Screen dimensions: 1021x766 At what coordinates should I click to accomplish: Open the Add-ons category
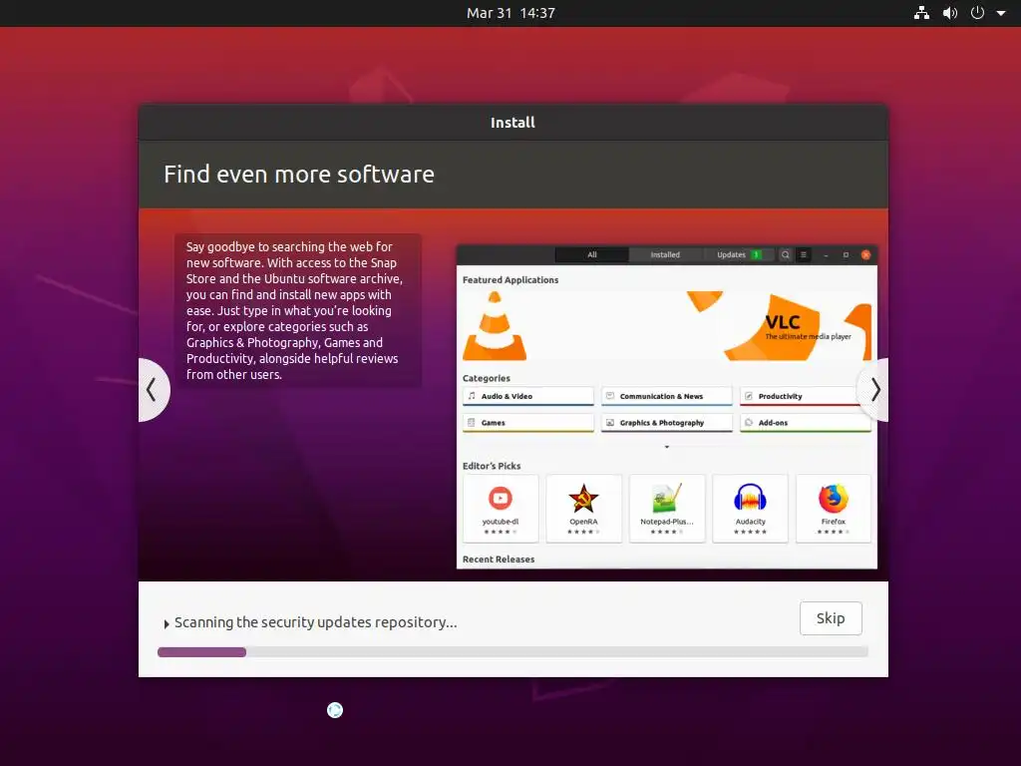click(x=805, y=423)
